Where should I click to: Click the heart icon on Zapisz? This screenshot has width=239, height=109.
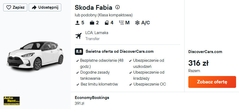tap(8, 7)
